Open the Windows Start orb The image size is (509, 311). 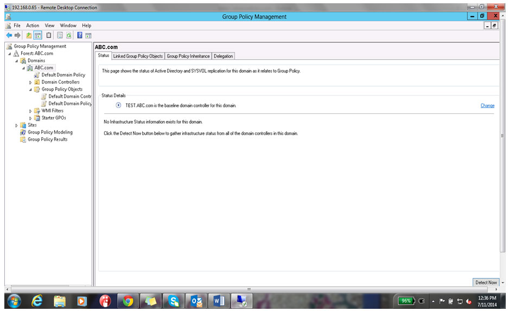pos(14,301)
